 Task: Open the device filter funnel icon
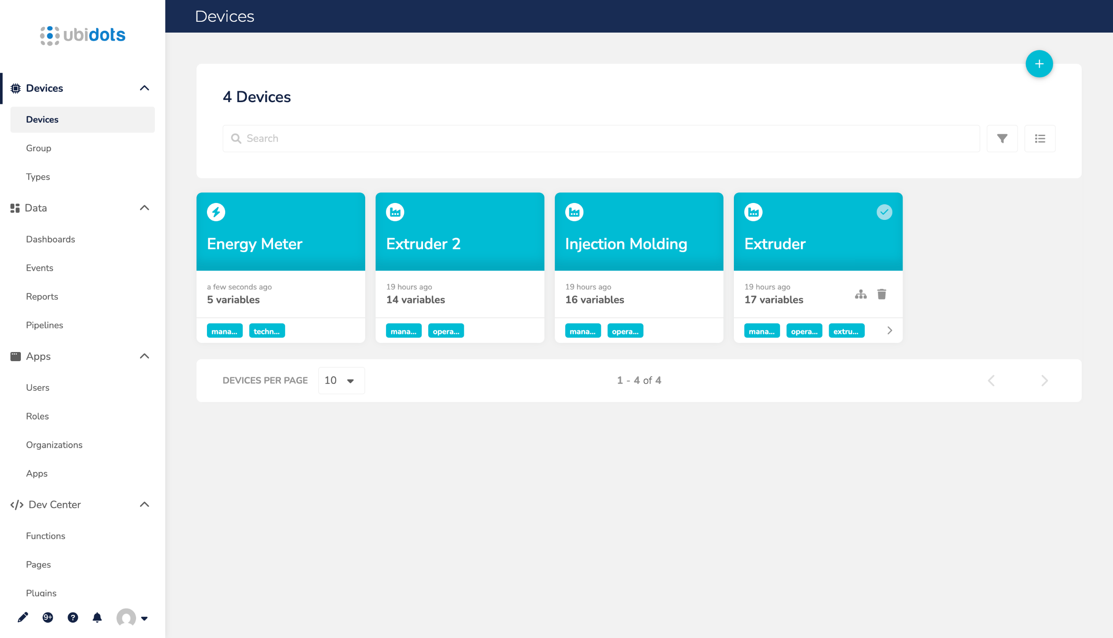pos(1002,139)
